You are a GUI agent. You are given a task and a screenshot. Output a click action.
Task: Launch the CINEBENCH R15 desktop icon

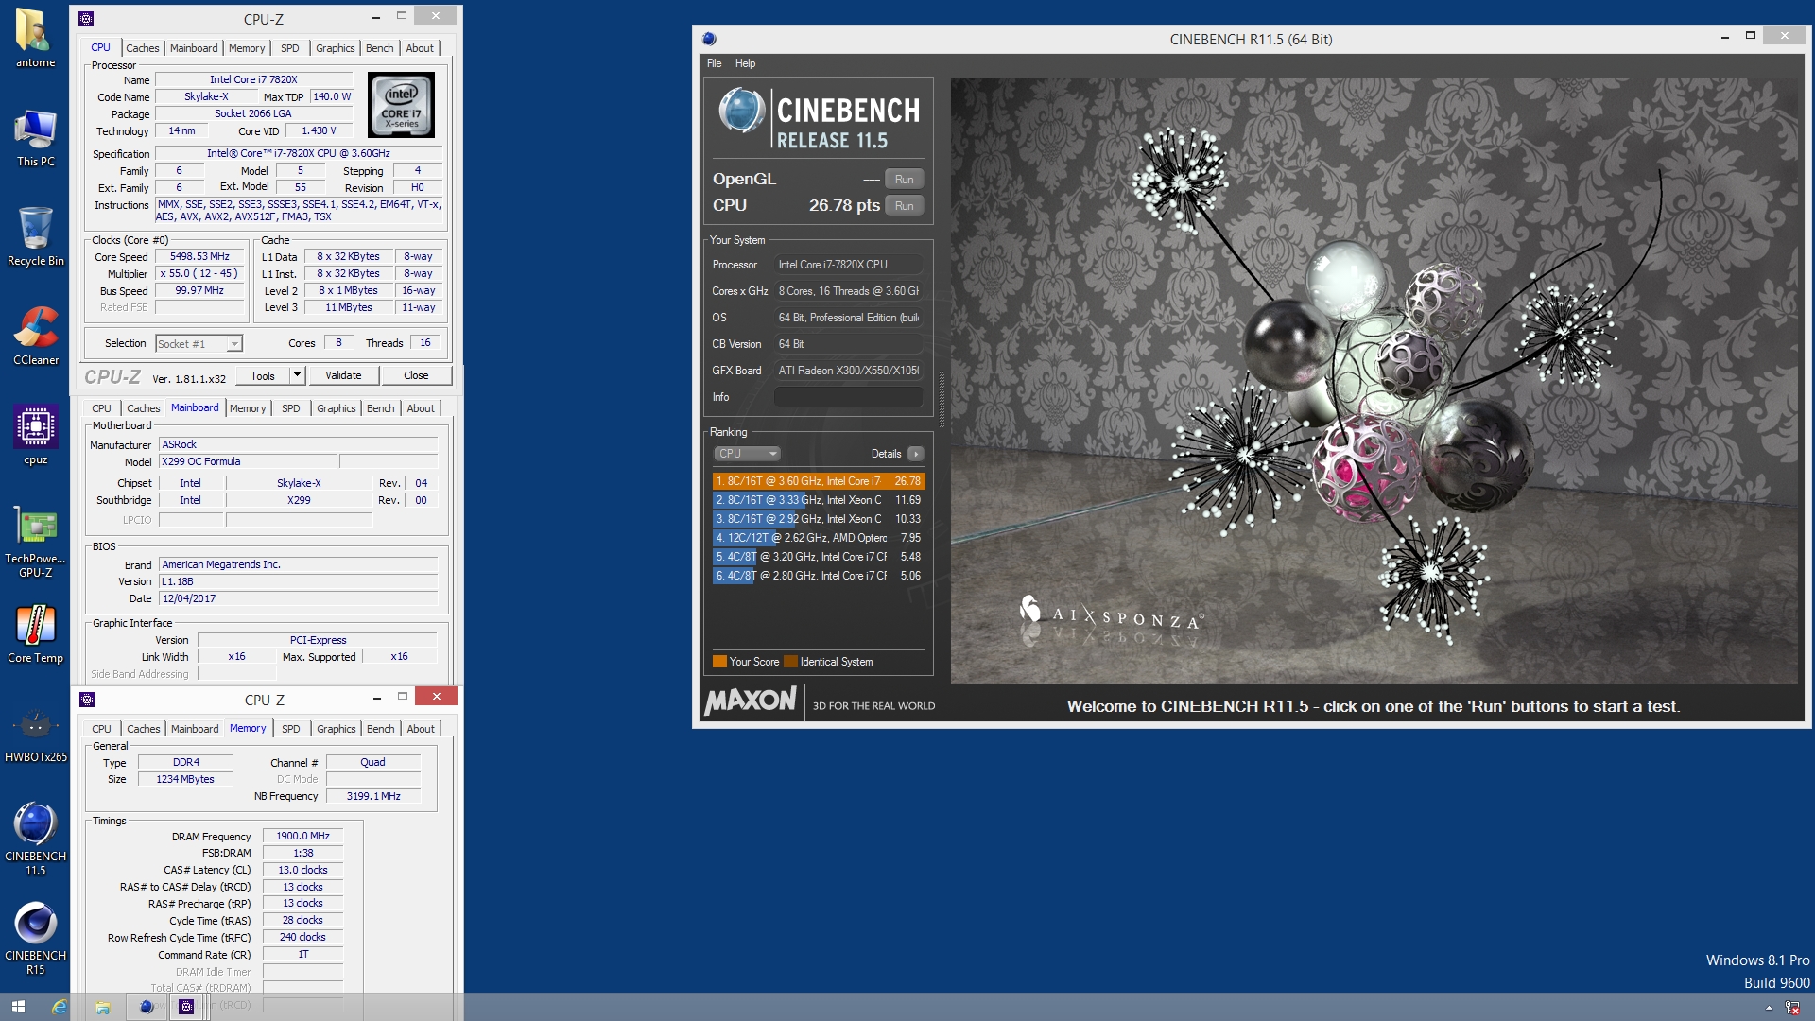click(x=35, y=939)
